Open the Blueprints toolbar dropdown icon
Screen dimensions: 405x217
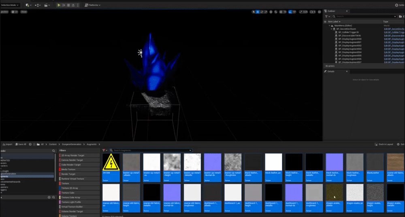38,5
